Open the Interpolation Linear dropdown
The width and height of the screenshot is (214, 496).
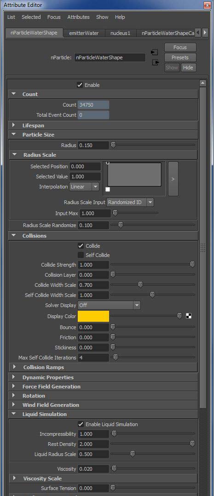point(84,187)
